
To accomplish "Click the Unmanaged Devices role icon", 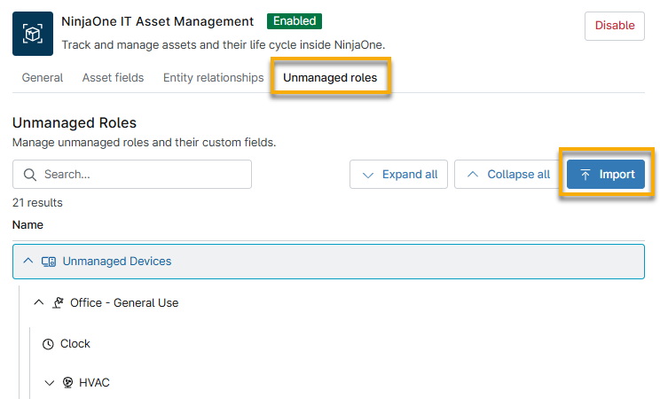I will [49, 262].
